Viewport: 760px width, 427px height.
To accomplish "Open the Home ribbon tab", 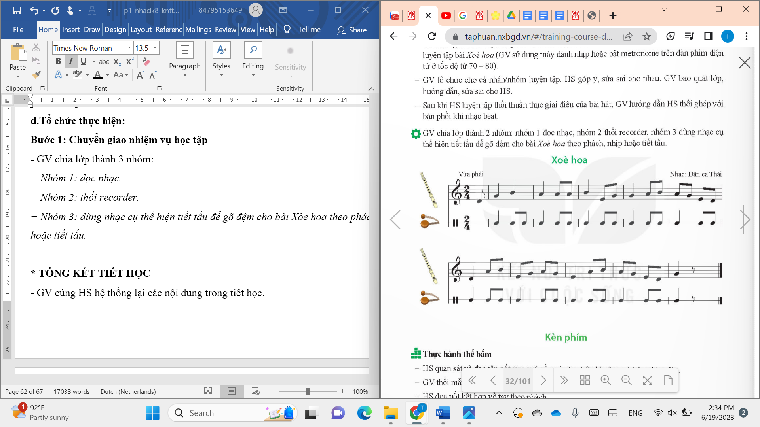I will (47, 30).
